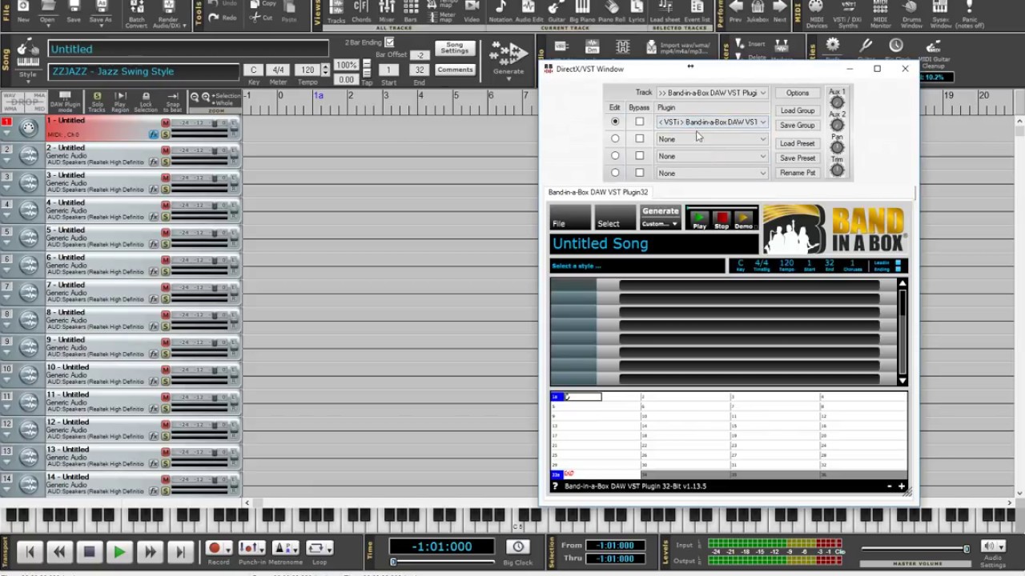
Task: Click the song position slider under the time display
Action: (x=444, y=562)
